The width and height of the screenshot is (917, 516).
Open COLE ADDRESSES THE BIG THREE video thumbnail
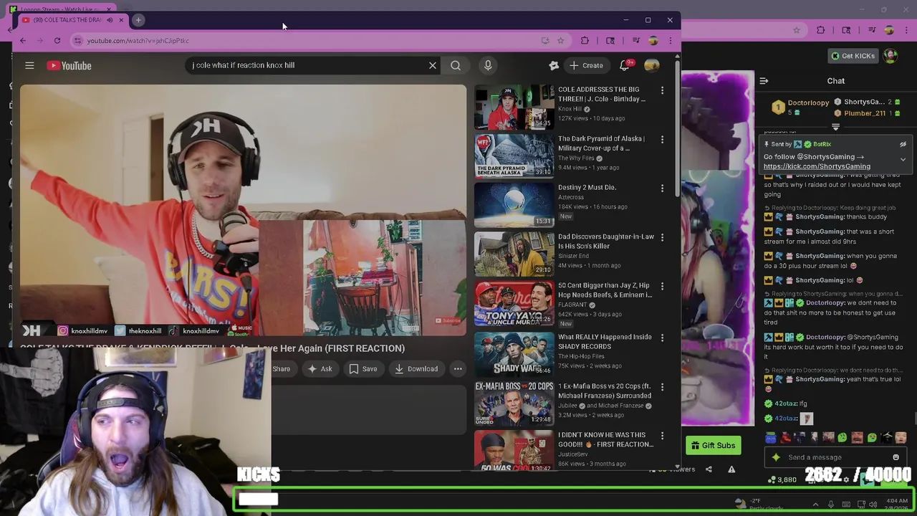(514, 107)
